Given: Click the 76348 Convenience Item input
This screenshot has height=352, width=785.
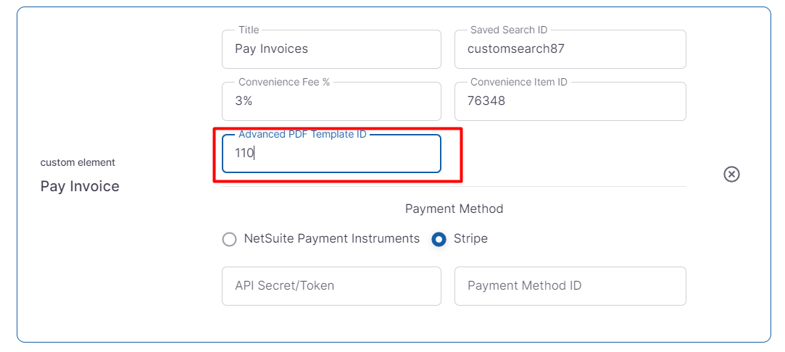Looking at the screenshot, I should click(x=570, y=101).
